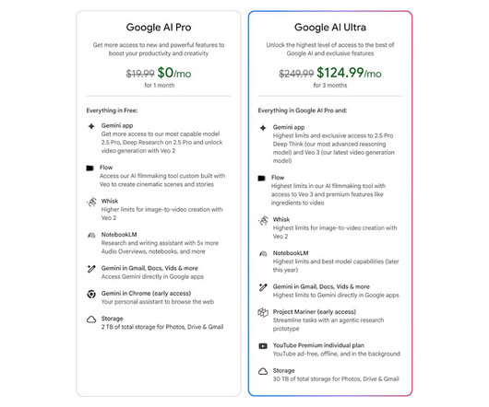Click the Flow folder icon in Ultra plan
The image size is (489, 407).
[262, 178]
